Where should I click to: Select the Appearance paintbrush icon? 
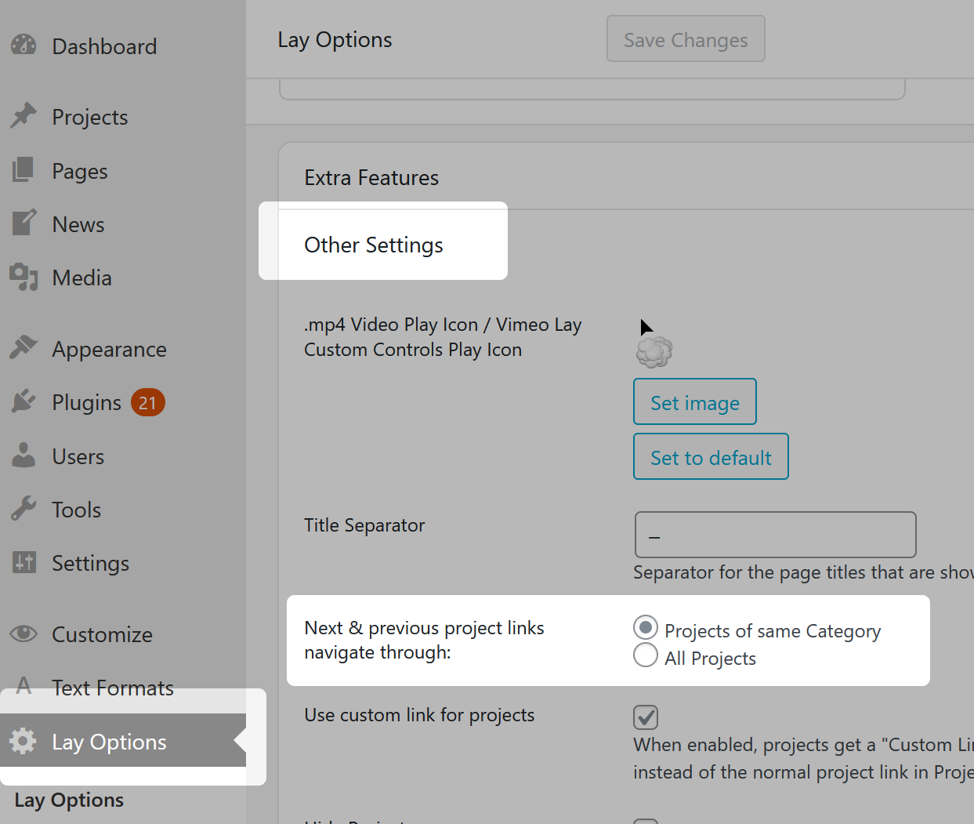tap(24, 348)
